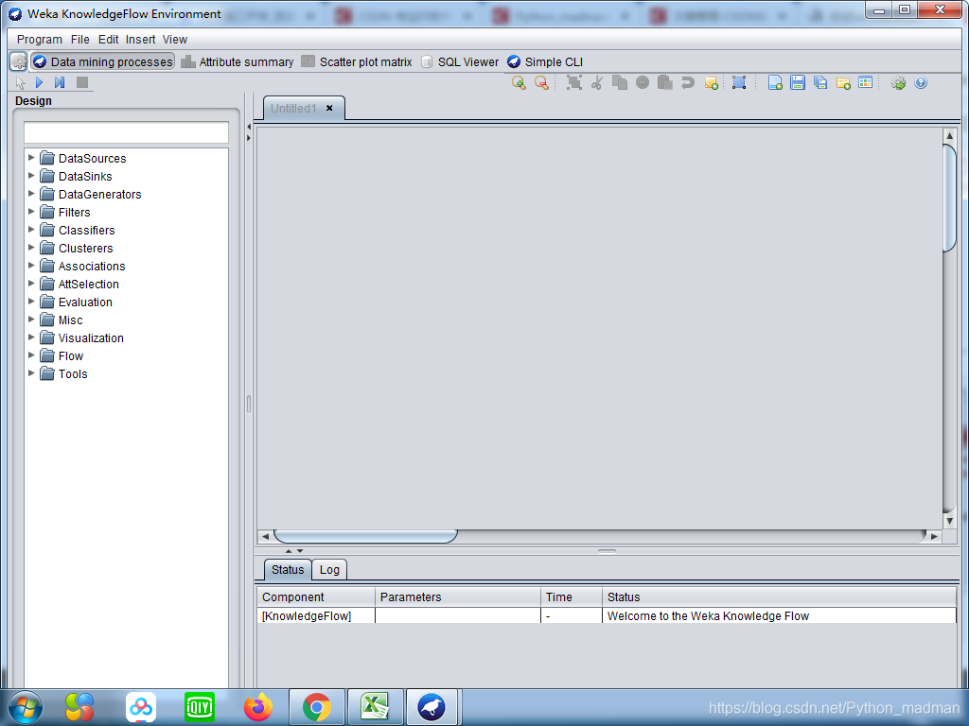Close the Untitled1 tab
969x726 pixels.
(x=329, y=108)
